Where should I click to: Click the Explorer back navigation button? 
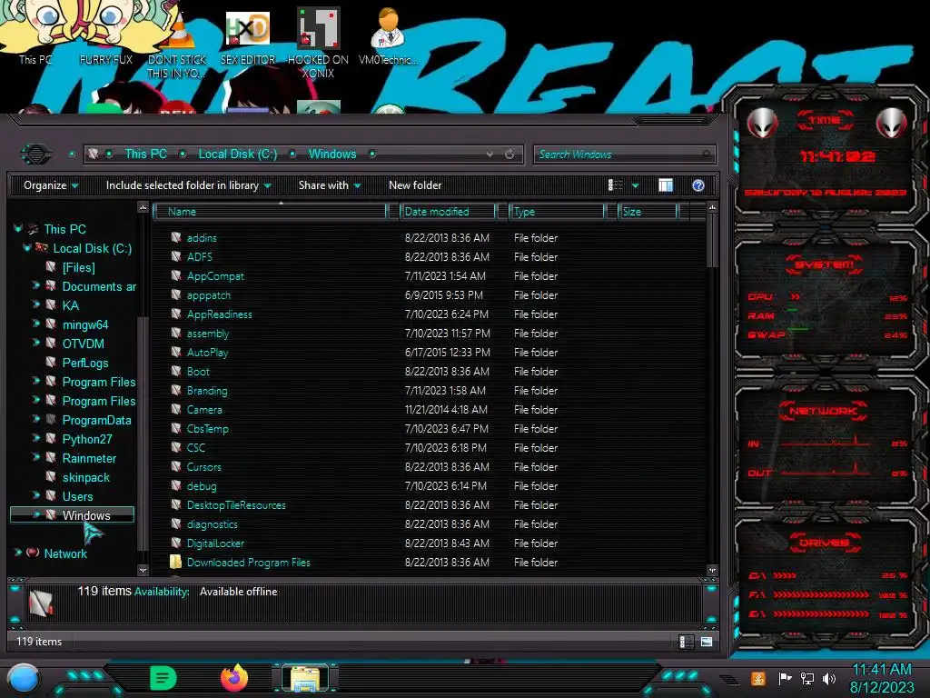coord(36,155)
